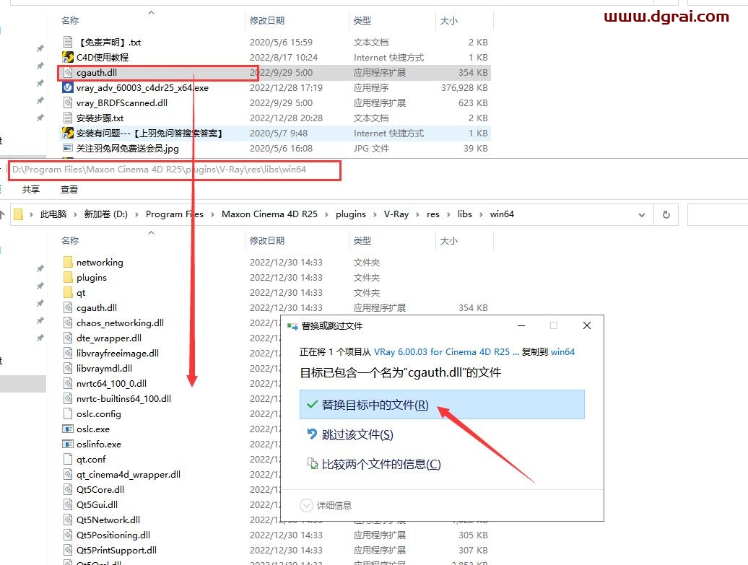The image size is (748, 565).
Task: Click the 安装步骤.txt text file icon
Action: pyautogui.click(x=68, y=118)
